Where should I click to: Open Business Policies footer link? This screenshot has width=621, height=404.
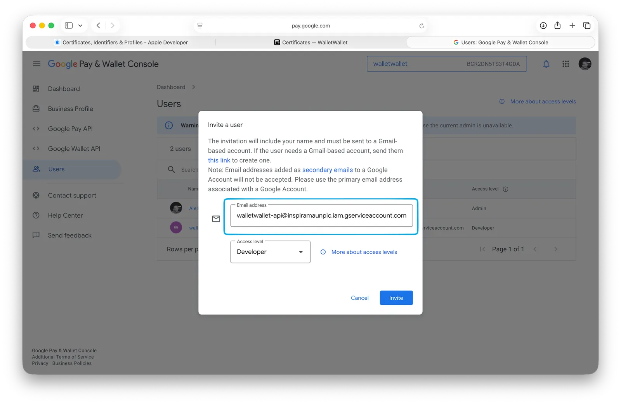point(72,363)
